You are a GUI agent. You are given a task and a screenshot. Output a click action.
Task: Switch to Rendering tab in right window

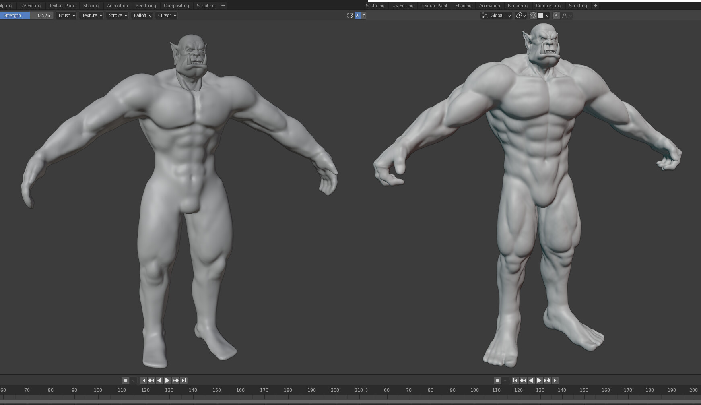click(x=518, y=6)
